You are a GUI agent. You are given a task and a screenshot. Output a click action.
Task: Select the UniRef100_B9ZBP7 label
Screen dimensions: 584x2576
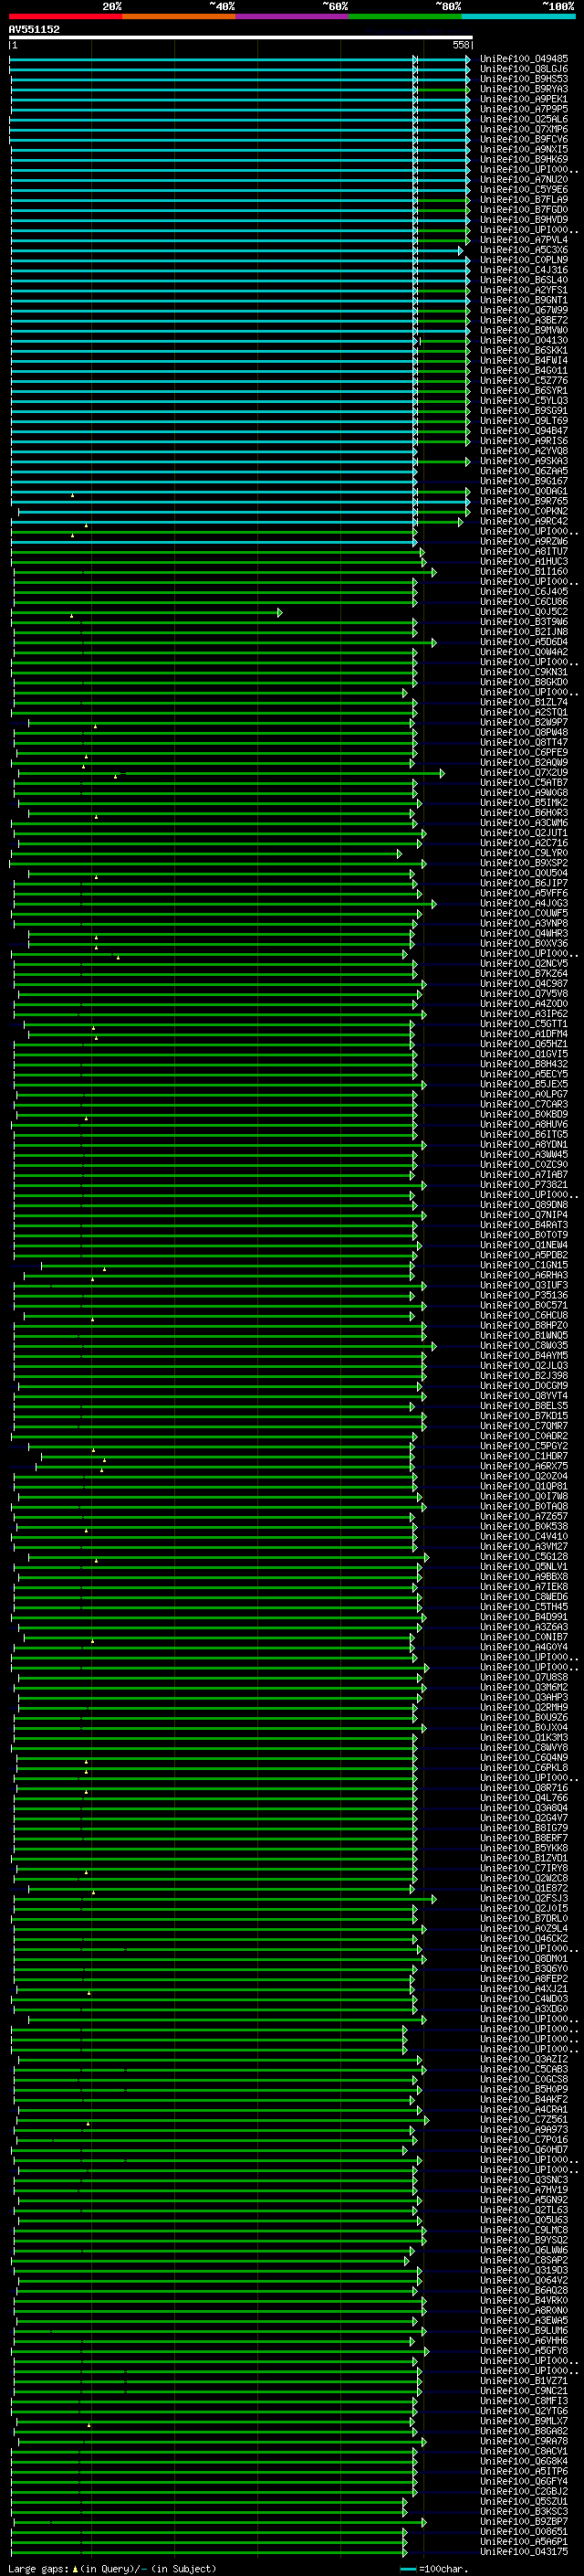point(524,2521)
